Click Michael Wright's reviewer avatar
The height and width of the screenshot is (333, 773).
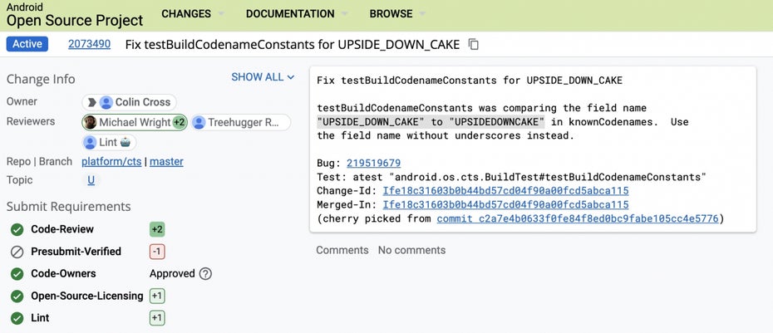pos(91,122)
